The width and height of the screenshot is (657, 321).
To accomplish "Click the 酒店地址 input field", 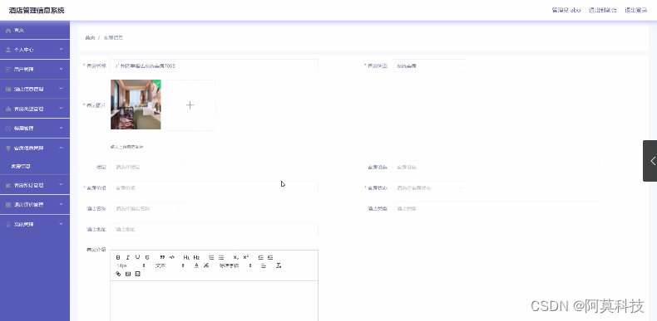I will (x=214, y=229).
